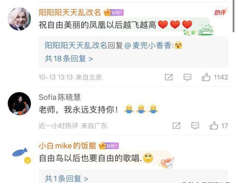Image resolution: width=236 pixels, height=183 pixels.
Task: Open Sofia陈晓慧 profile from username
Action: (60, 97)
